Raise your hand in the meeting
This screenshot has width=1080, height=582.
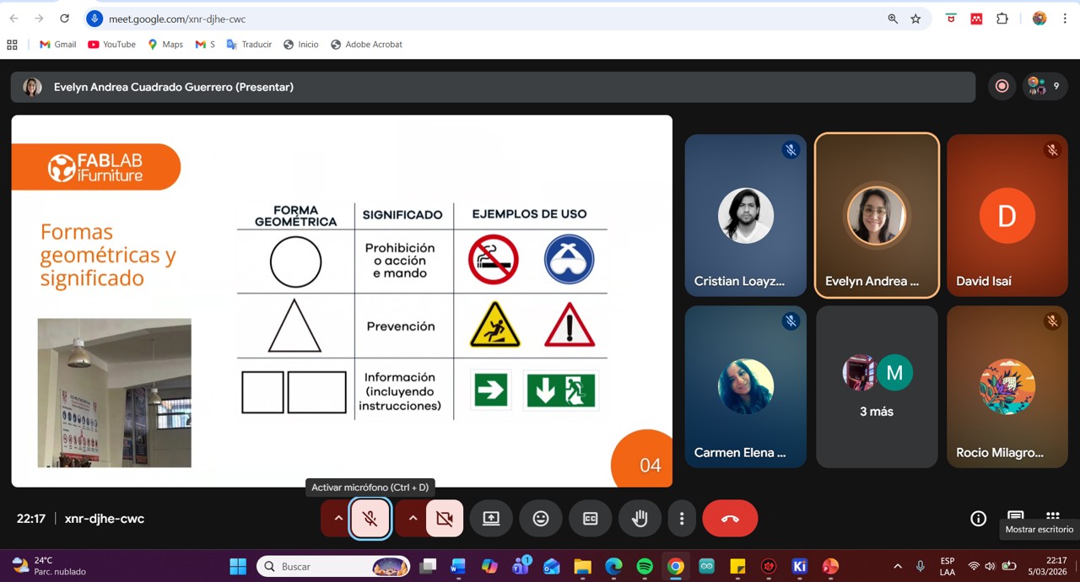tap(640, 519)
